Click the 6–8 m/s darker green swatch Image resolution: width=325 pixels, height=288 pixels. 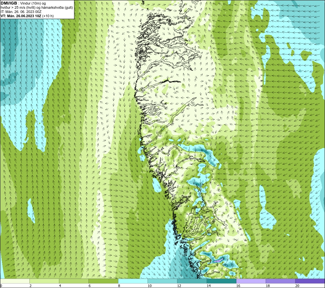pyautogui.click(x=103, y=281)
